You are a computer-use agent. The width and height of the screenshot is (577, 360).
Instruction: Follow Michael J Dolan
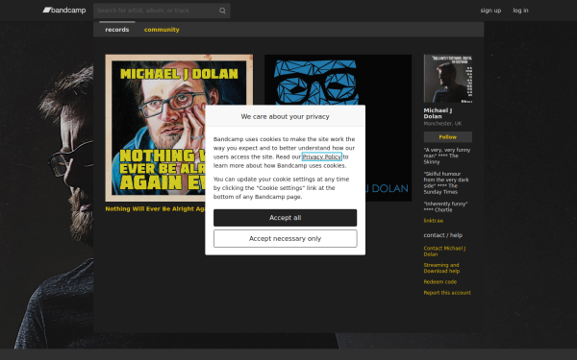coord(448,137)
